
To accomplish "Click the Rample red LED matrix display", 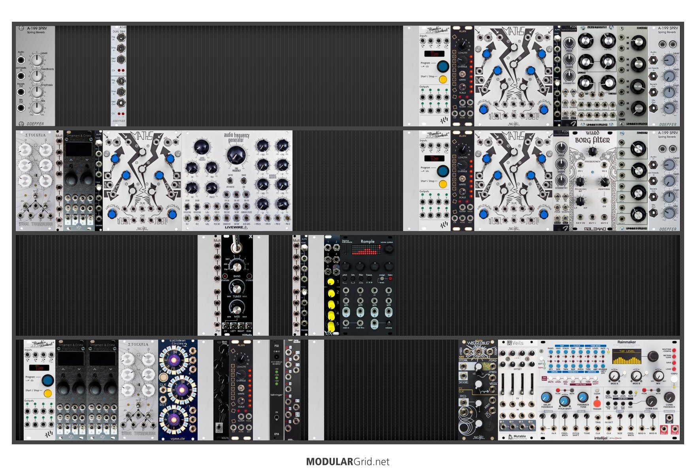I will coord(366,250).
